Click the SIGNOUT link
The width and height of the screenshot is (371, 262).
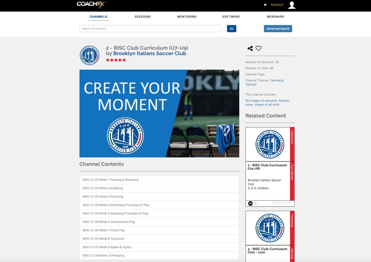pos(277,5)
